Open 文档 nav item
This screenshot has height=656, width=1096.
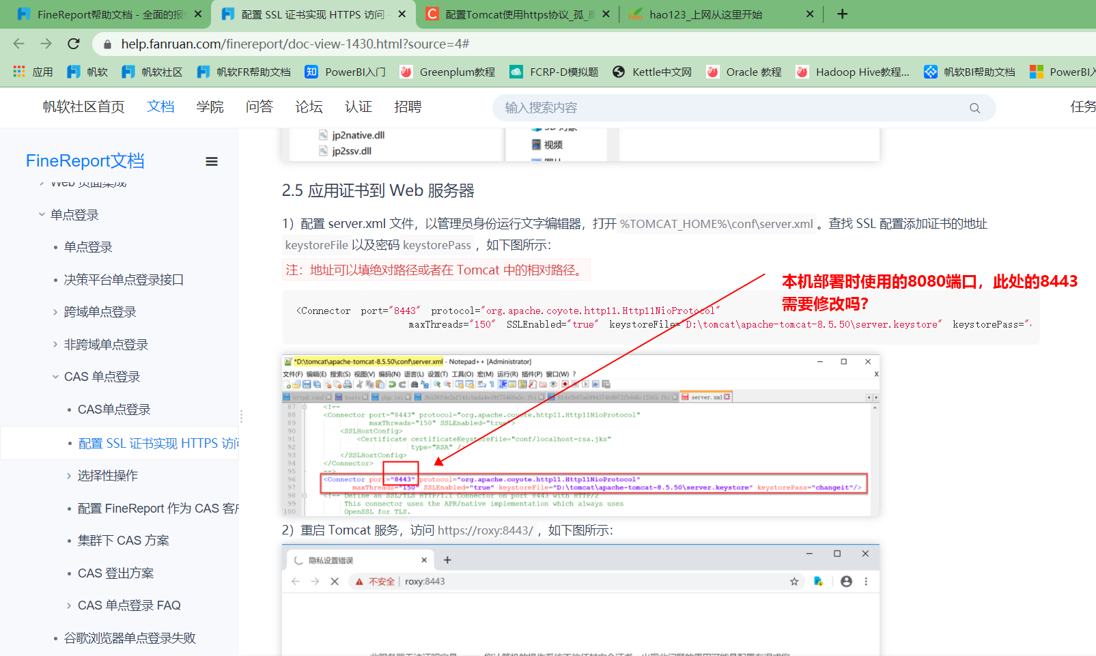pyautogui.click(x=160, y=106)
